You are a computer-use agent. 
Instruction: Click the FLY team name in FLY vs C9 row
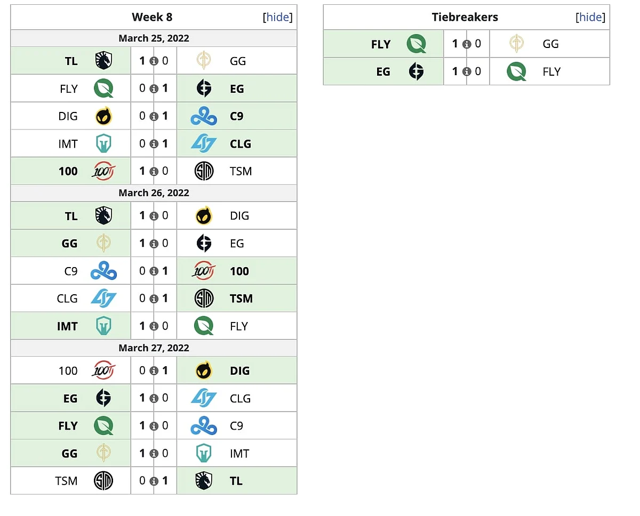(68, 426)
